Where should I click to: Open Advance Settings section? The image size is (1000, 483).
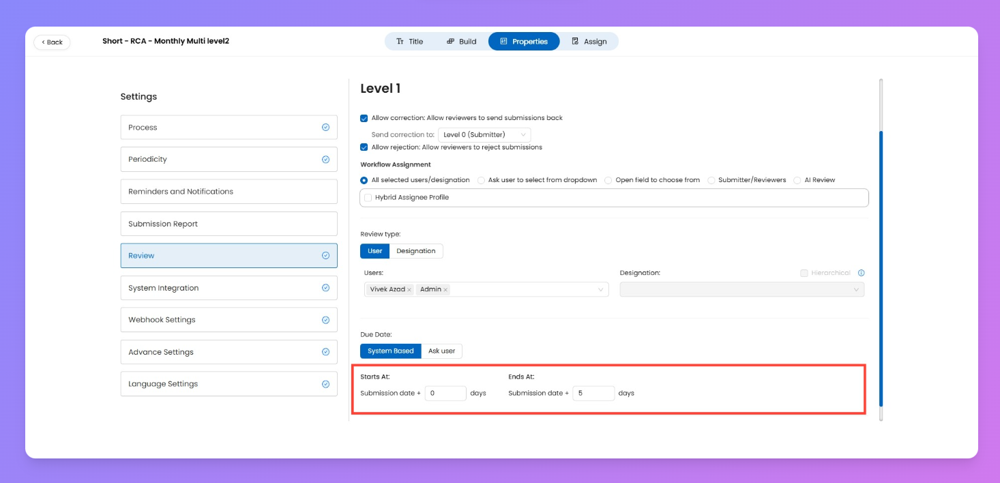(x=229, y=352)
